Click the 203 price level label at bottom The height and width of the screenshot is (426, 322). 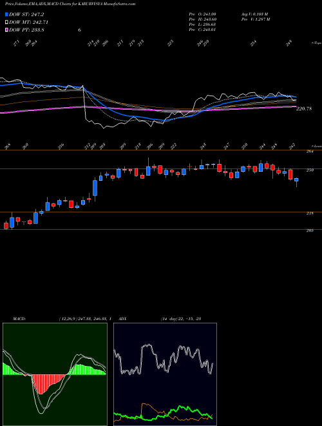pyautogui.click(x=310, y=230)
